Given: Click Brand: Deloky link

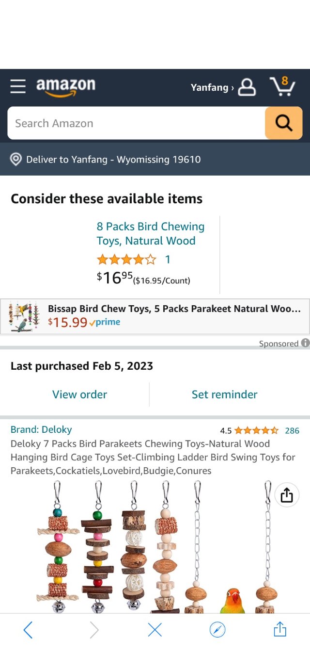Looking at the screenshot, I should pyautogui.click(x=41, y=429).
